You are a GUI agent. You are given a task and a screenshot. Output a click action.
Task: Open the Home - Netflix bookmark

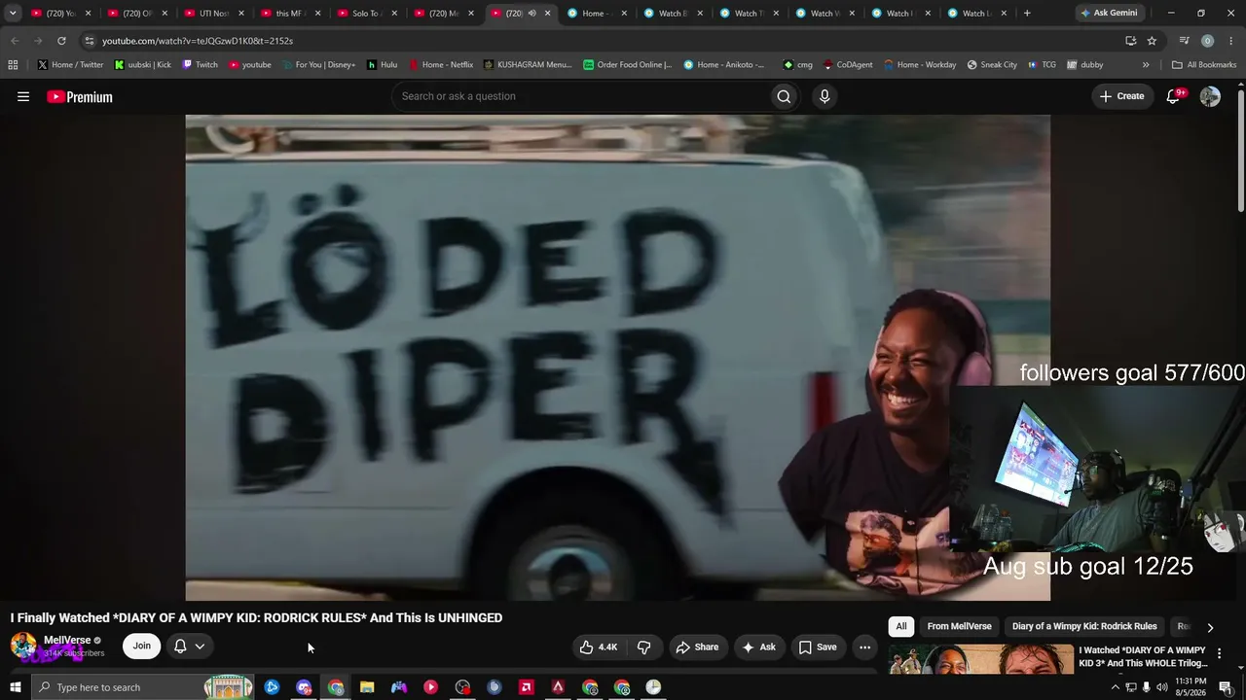[440, 65]
